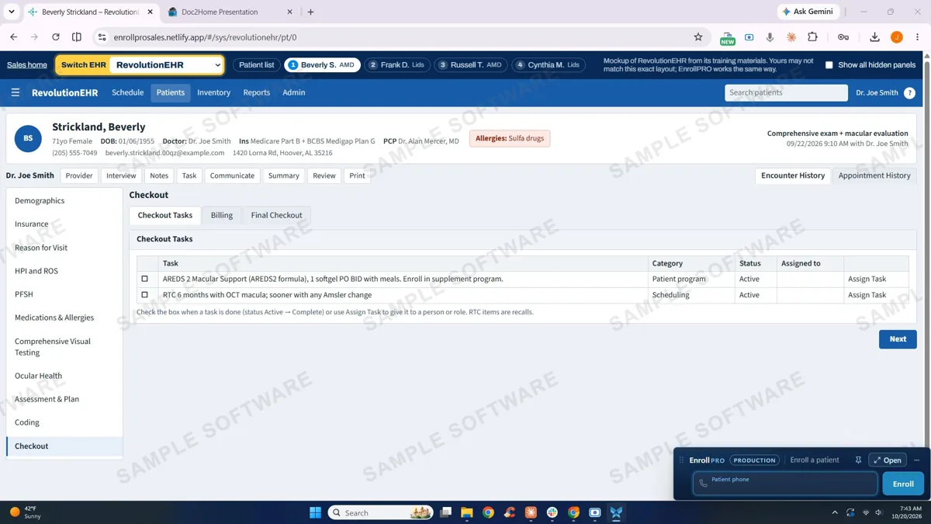Open the Switch EHR RevolutionEHR dropdown
Viewport: 931px width, 524px height.
166,65
